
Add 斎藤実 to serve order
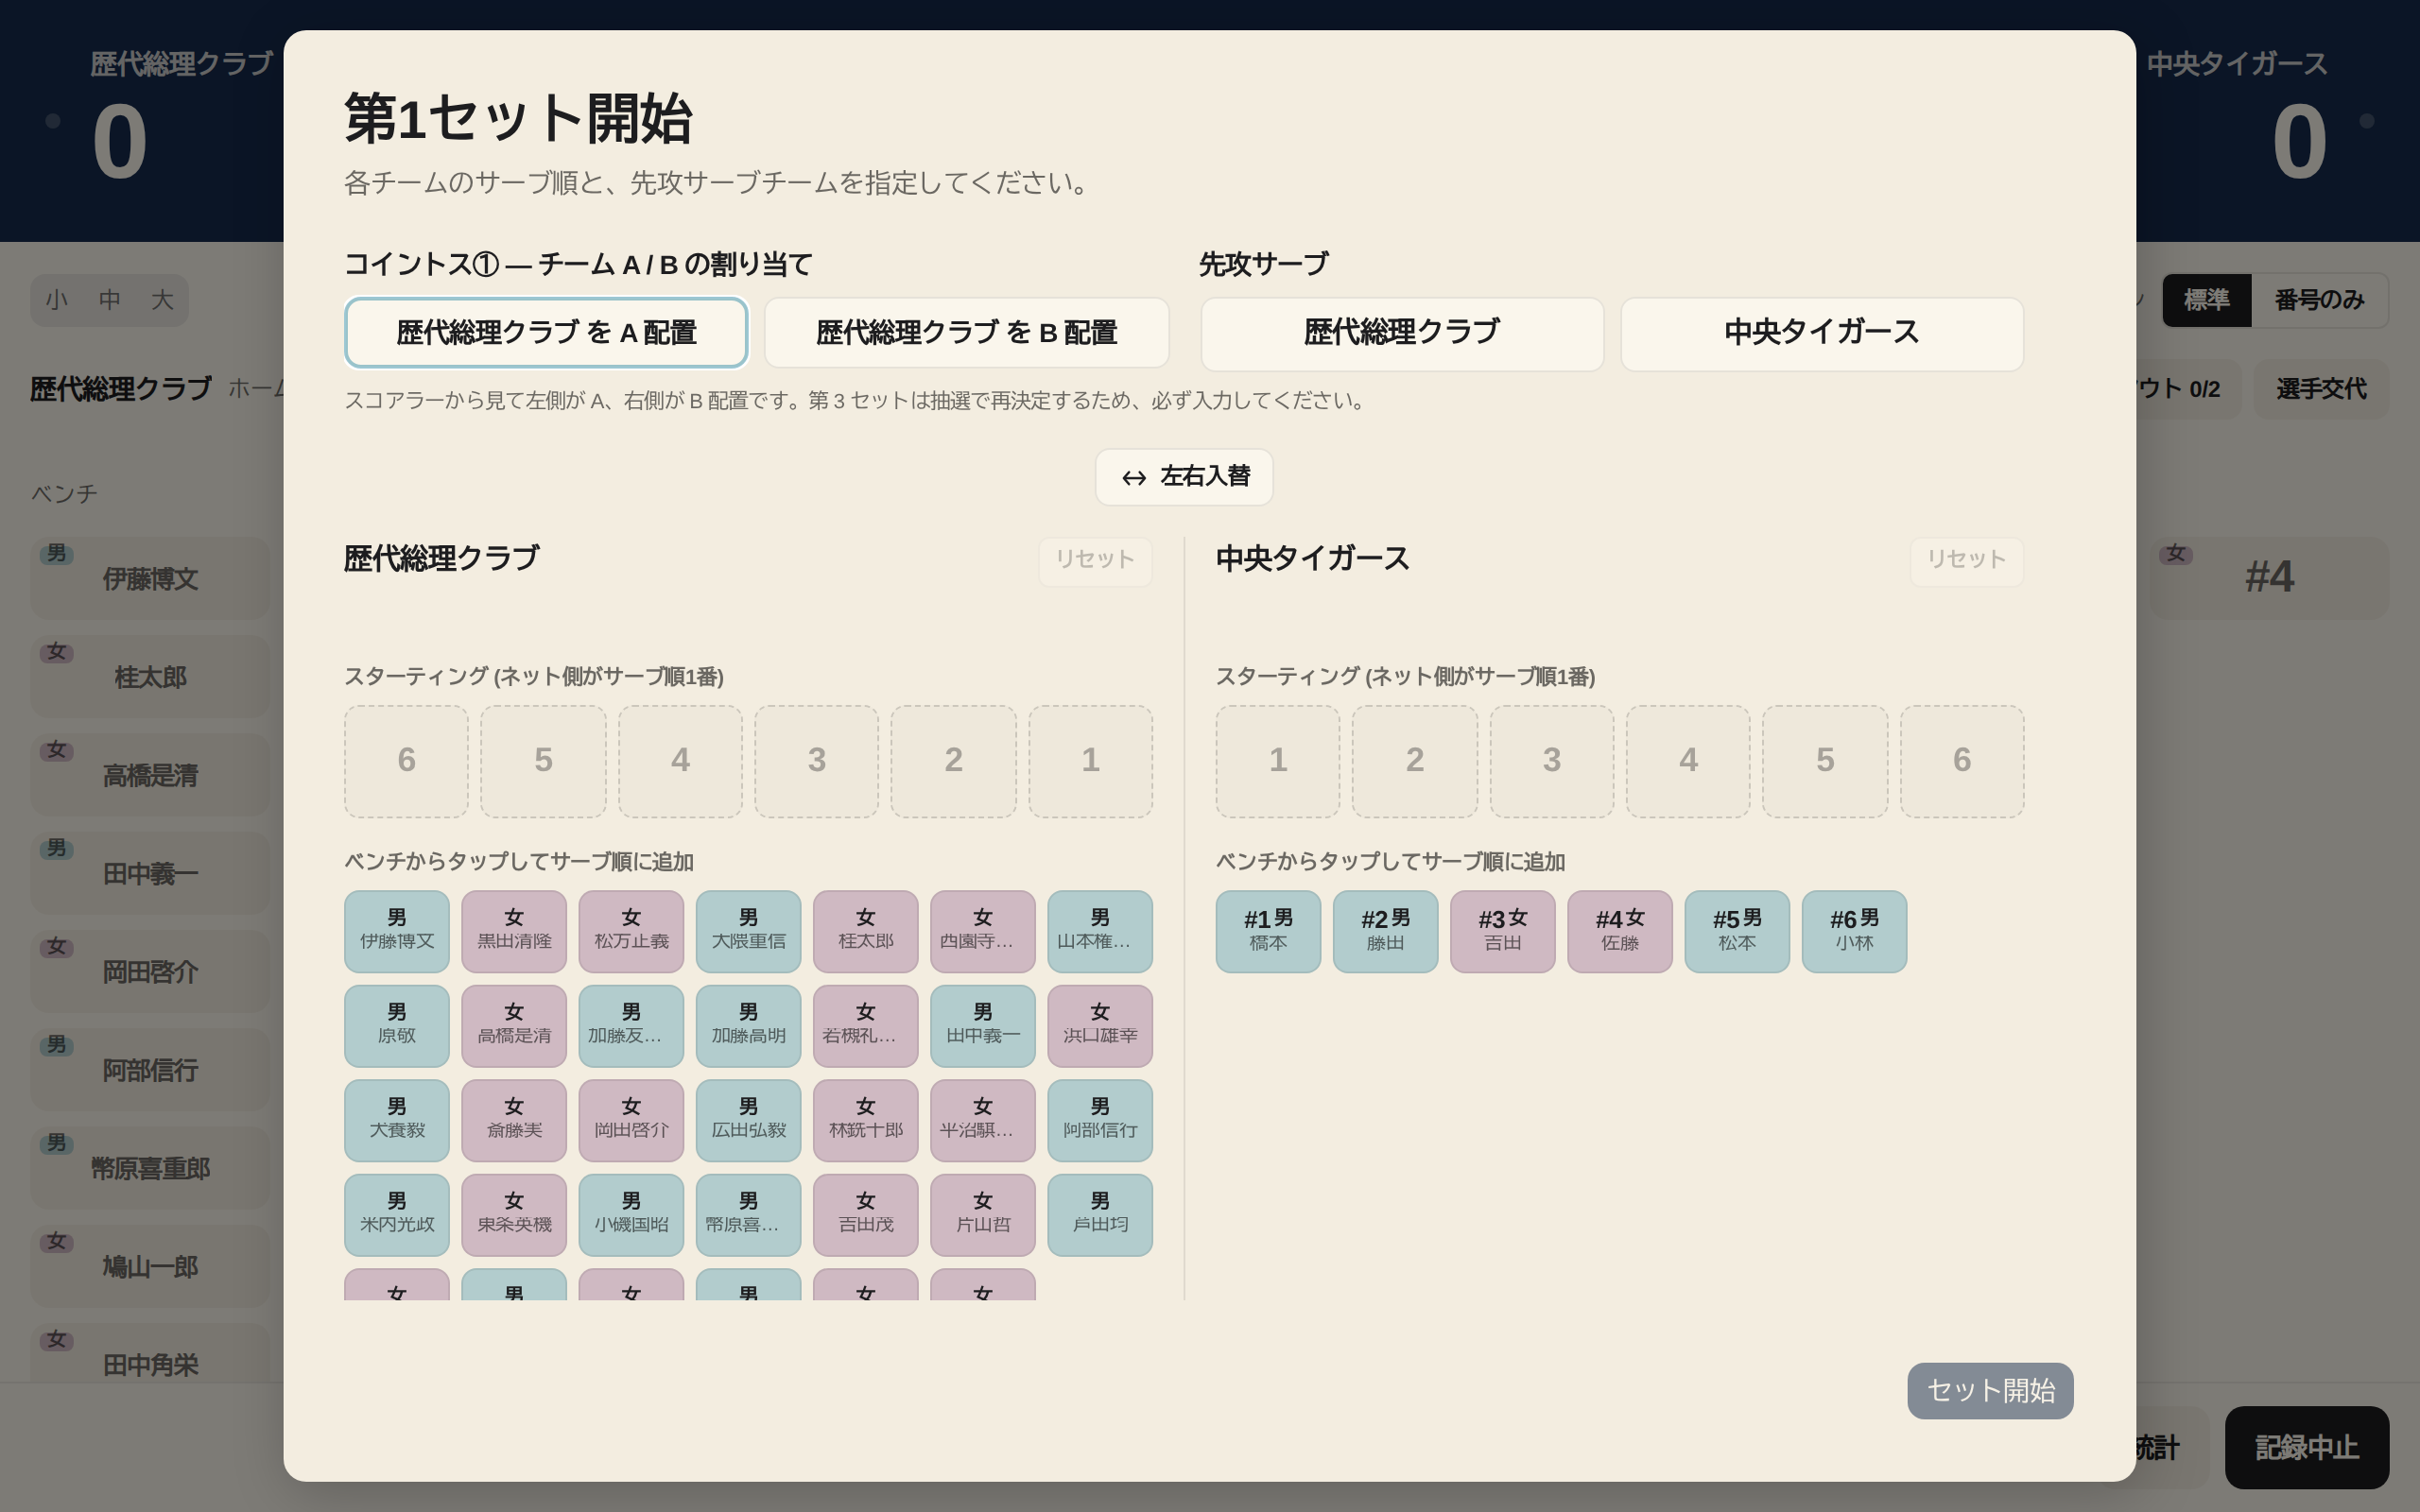514,1120
